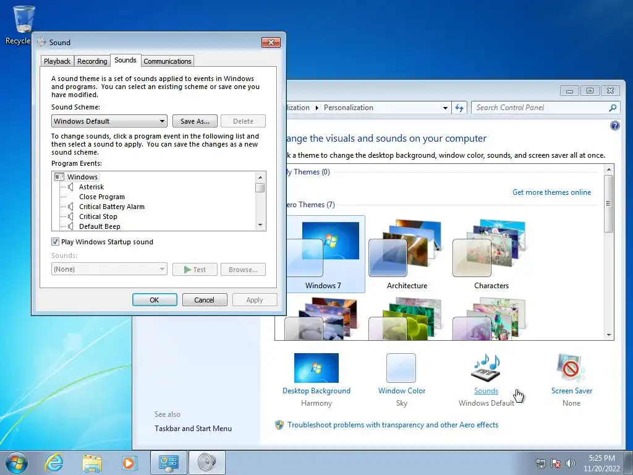
Task: Click the Sounds keyboard icon in Personalization
Action: (x=486, y=367)
